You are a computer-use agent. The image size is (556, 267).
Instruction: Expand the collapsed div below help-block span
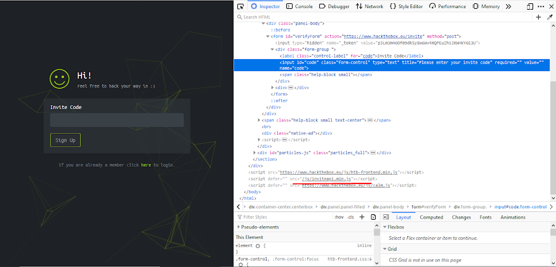point(273,87)
